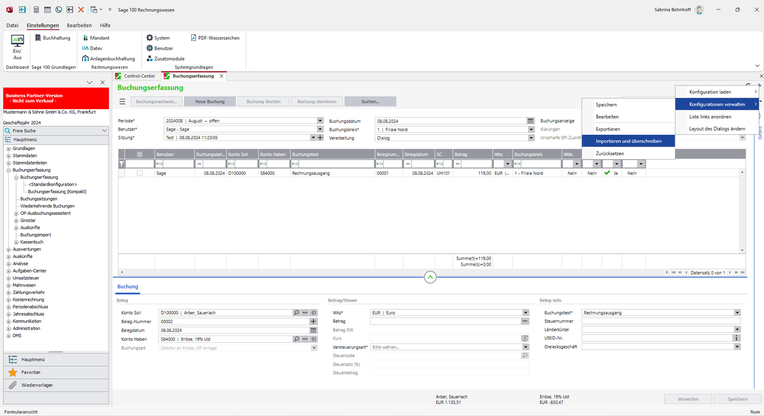Image resolution: width=764 pixels, height=416 pixels.
Task: Click the hamburger menu beside Buchungsnachweis
Action: coord(122,102)
